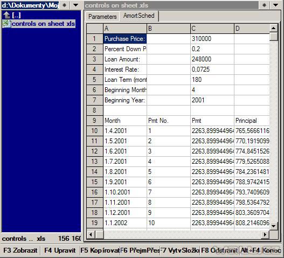Click F4 Upravit button
Viewport: 284px width, 258px height.
click(60, 250)
